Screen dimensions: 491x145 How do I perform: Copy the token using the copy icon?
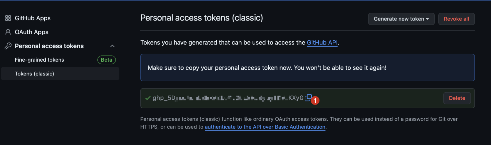coord(308,98)
